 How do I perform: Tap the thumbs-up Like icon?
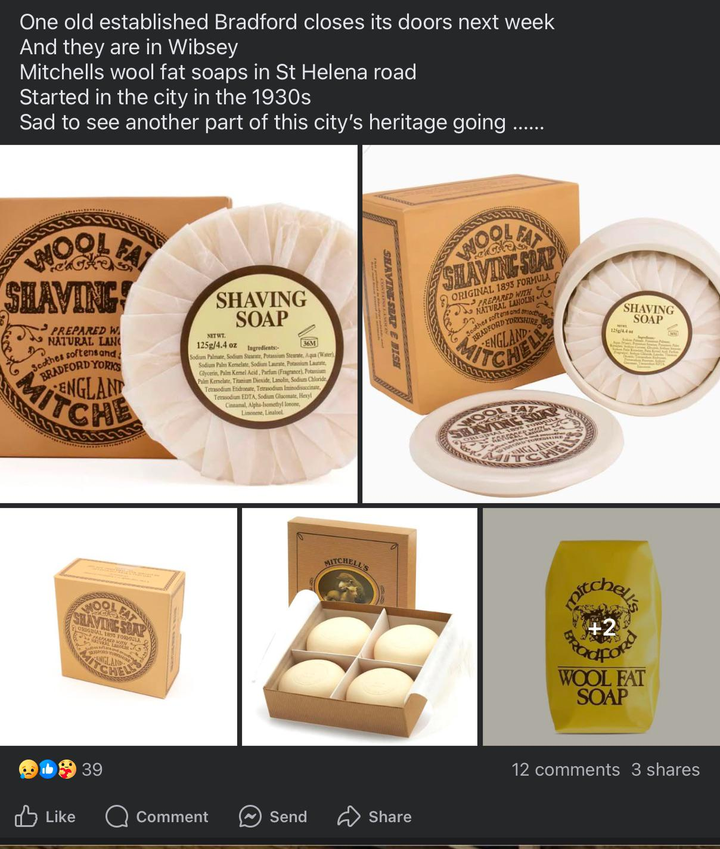coord(26,816)
